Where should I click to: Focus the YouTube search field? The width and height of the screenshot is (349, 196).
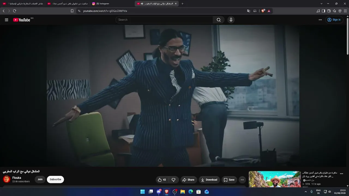(x=164, y=20)
